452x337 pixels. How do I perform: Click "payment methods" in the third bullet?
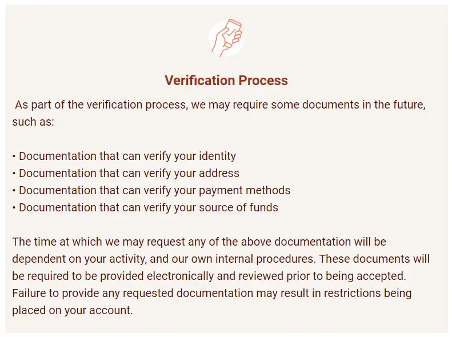(245, 190)
